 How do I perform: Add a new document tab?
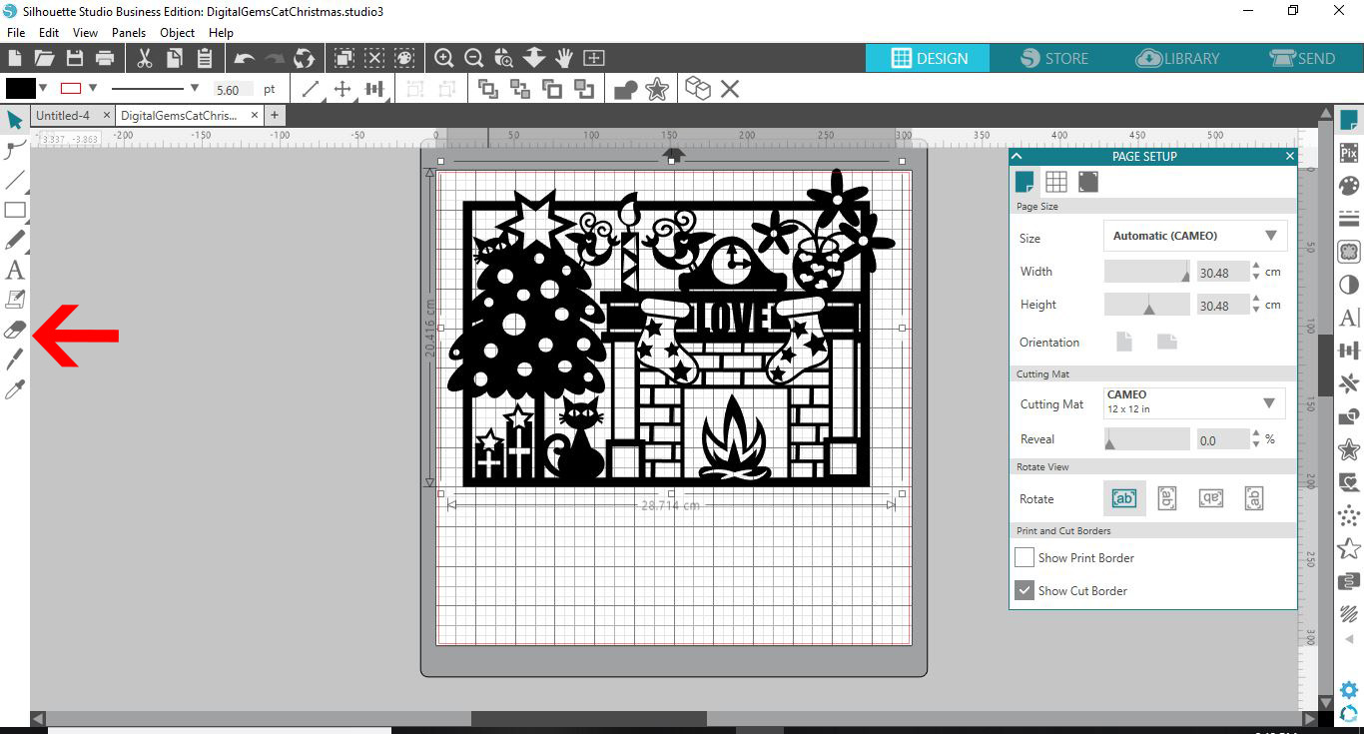pyautogui.click(x=275, y=116)
